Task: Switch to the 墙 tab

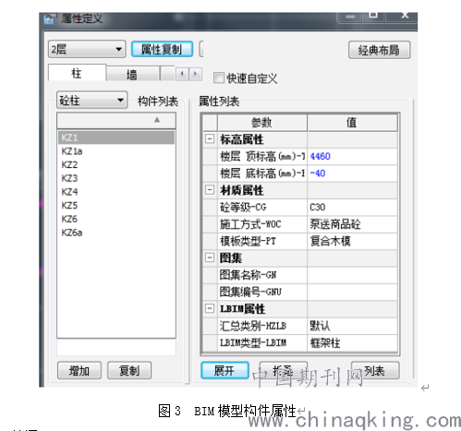Action: coord(133,74)
